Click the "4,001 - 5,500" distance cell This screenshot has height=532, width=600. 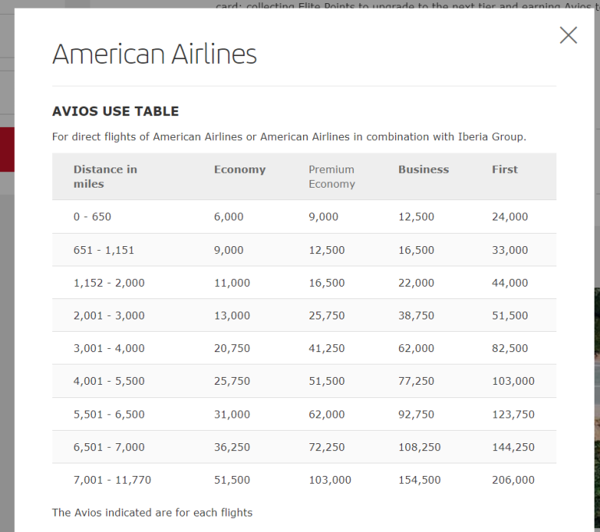[109, 381]
